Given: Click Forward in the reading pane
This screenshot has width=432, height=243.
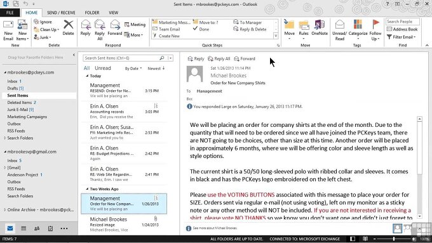Looking at the screenshot, I should [x=245, y=58].
